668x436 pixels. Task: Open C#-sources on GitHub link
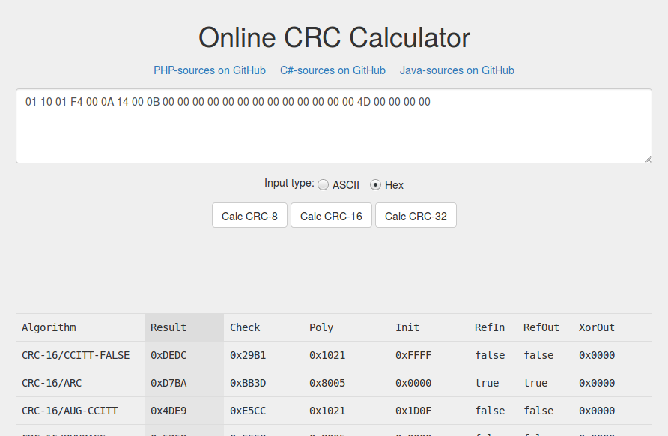(x=333, y=70)
